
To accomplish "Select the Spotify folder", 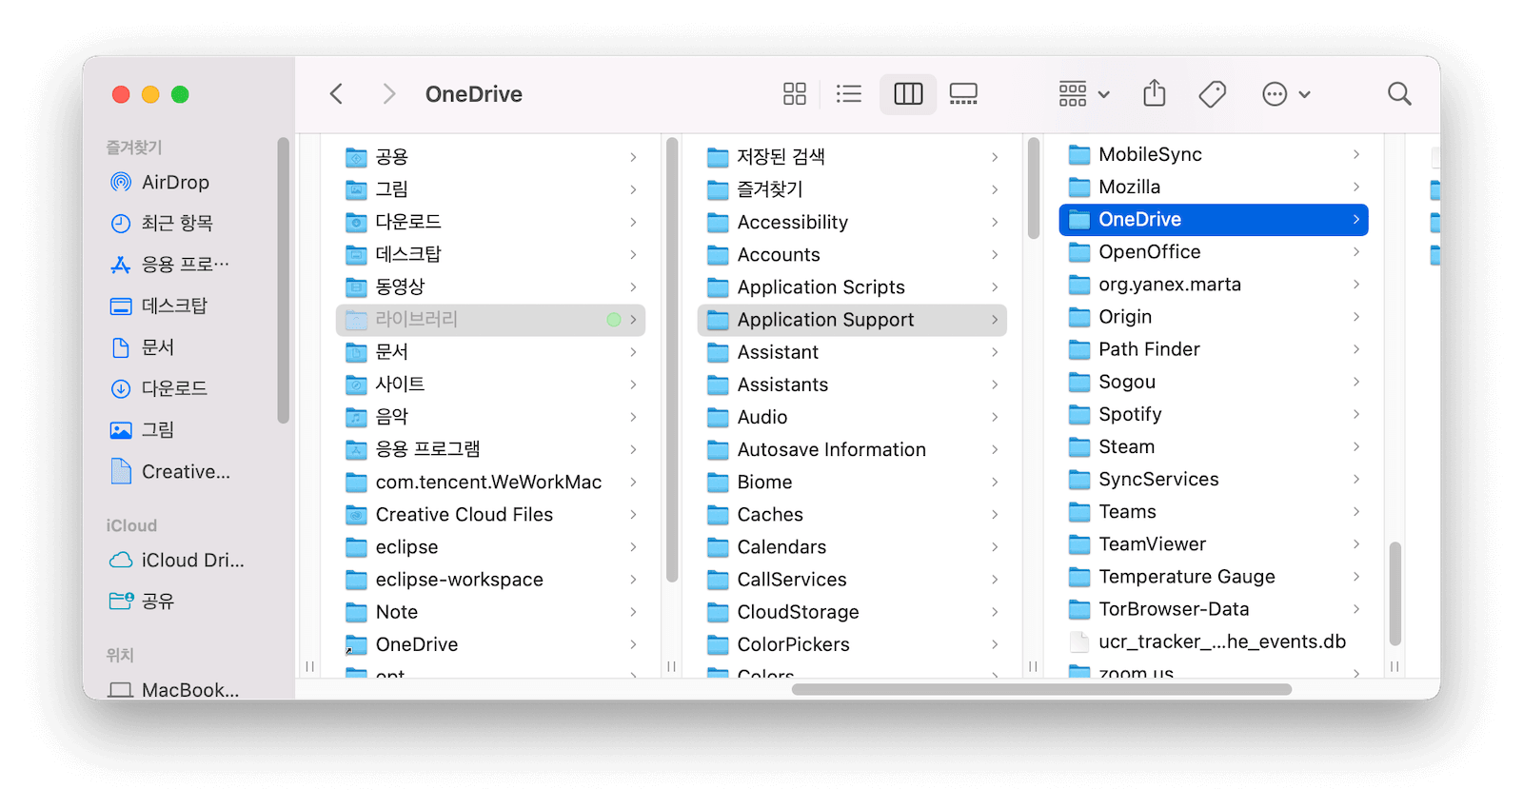I will 1214,414.
